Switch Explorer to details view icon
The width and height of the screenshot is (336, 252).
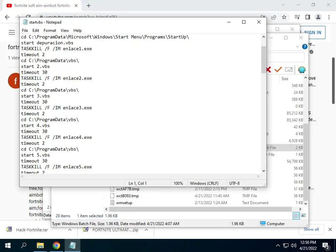point(296,216)
